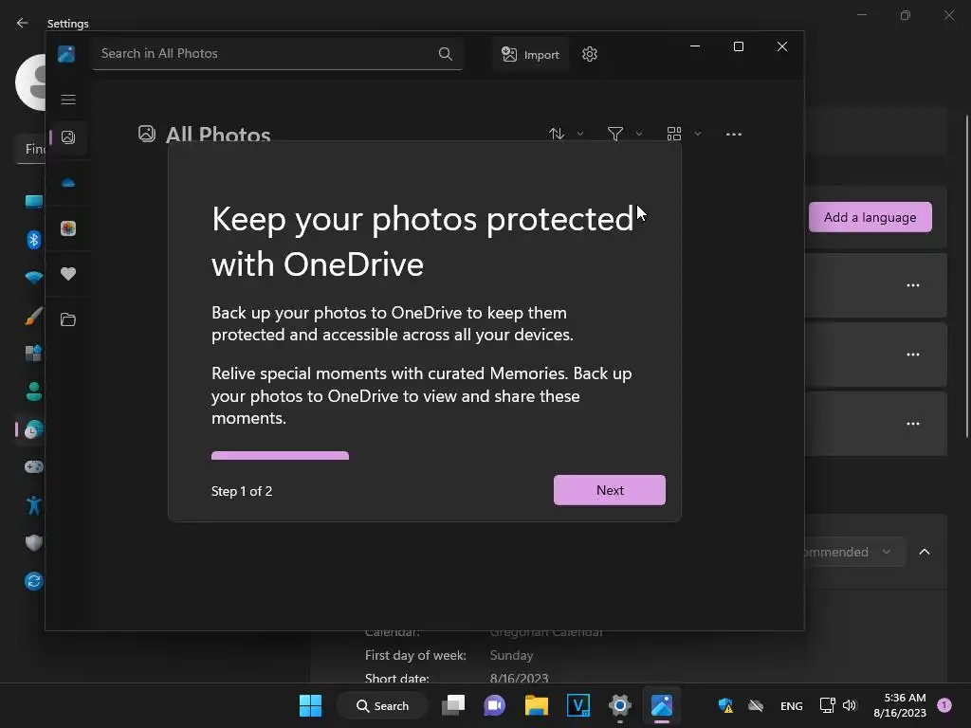Open Photos settings gear icon
Viewport: 971px width, 728px height.
(x=590, y=54)
